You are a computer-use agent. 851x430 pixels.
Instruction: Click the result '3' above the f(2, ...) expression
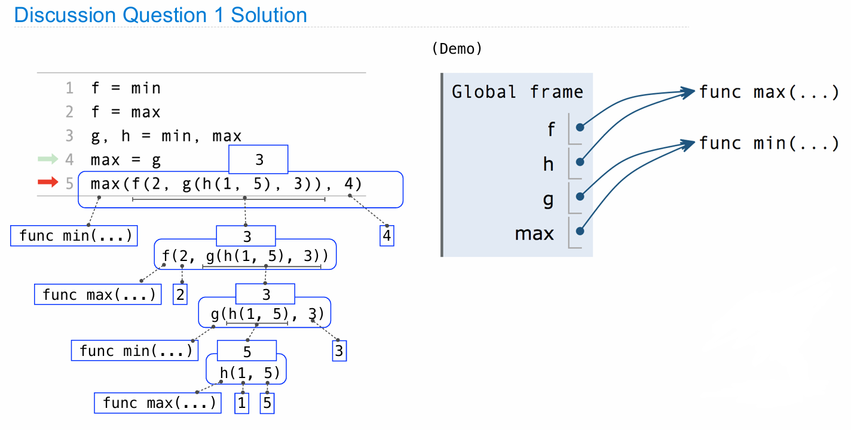pos(246,236)
